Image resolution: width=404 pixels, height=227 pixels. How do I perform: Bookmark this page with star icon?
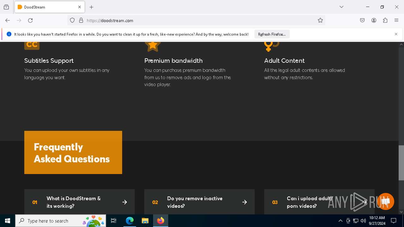pos(320,20)
